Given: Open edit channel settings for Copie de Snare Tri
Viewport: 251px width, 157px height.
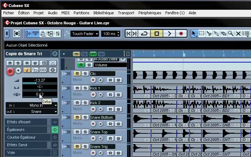Looking at the screenshot, I should pos(55,54).
